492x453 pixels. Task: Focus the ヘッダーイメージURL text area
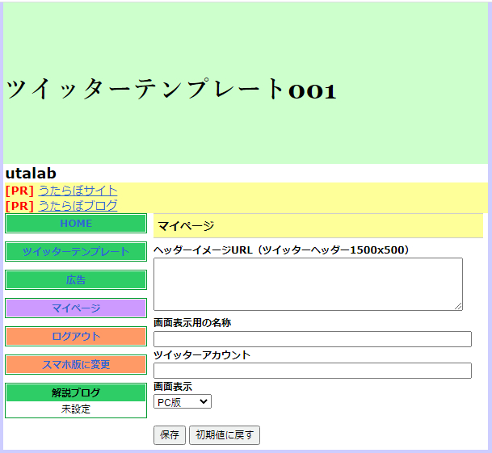click(x=308, y=284)
